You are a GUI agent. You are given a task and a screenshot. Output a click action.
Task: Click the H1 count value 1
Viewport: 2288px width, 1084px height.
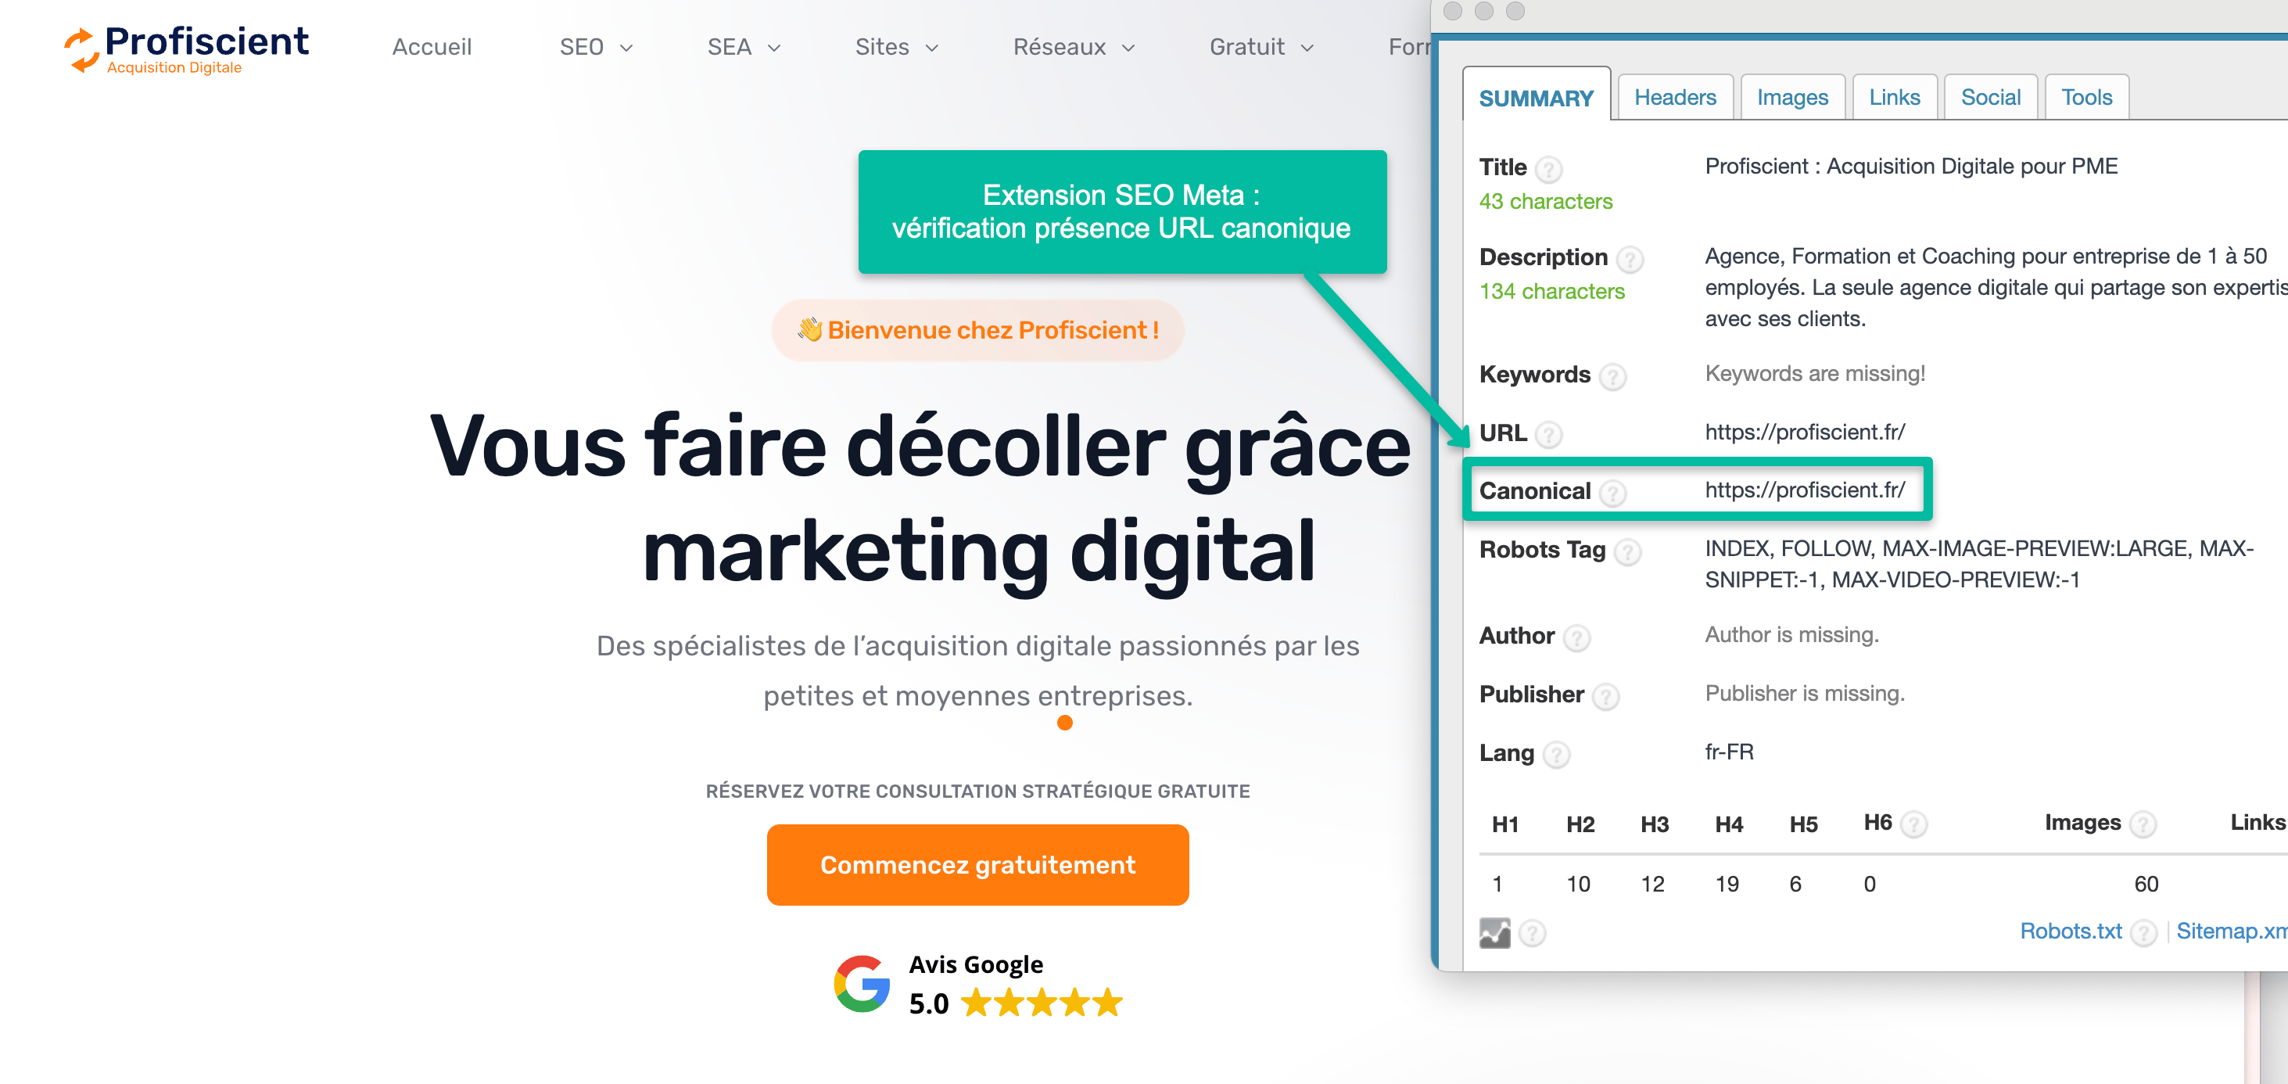(1497, 884)
